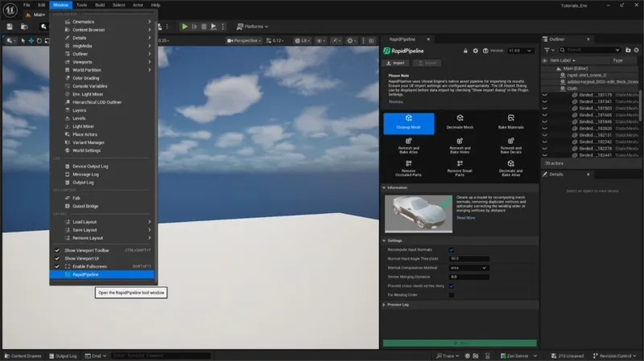Screen dimensions: 644x361
Task: Select the translate gizmo tool
Action: pyautogui.click(x=31, y=41)
